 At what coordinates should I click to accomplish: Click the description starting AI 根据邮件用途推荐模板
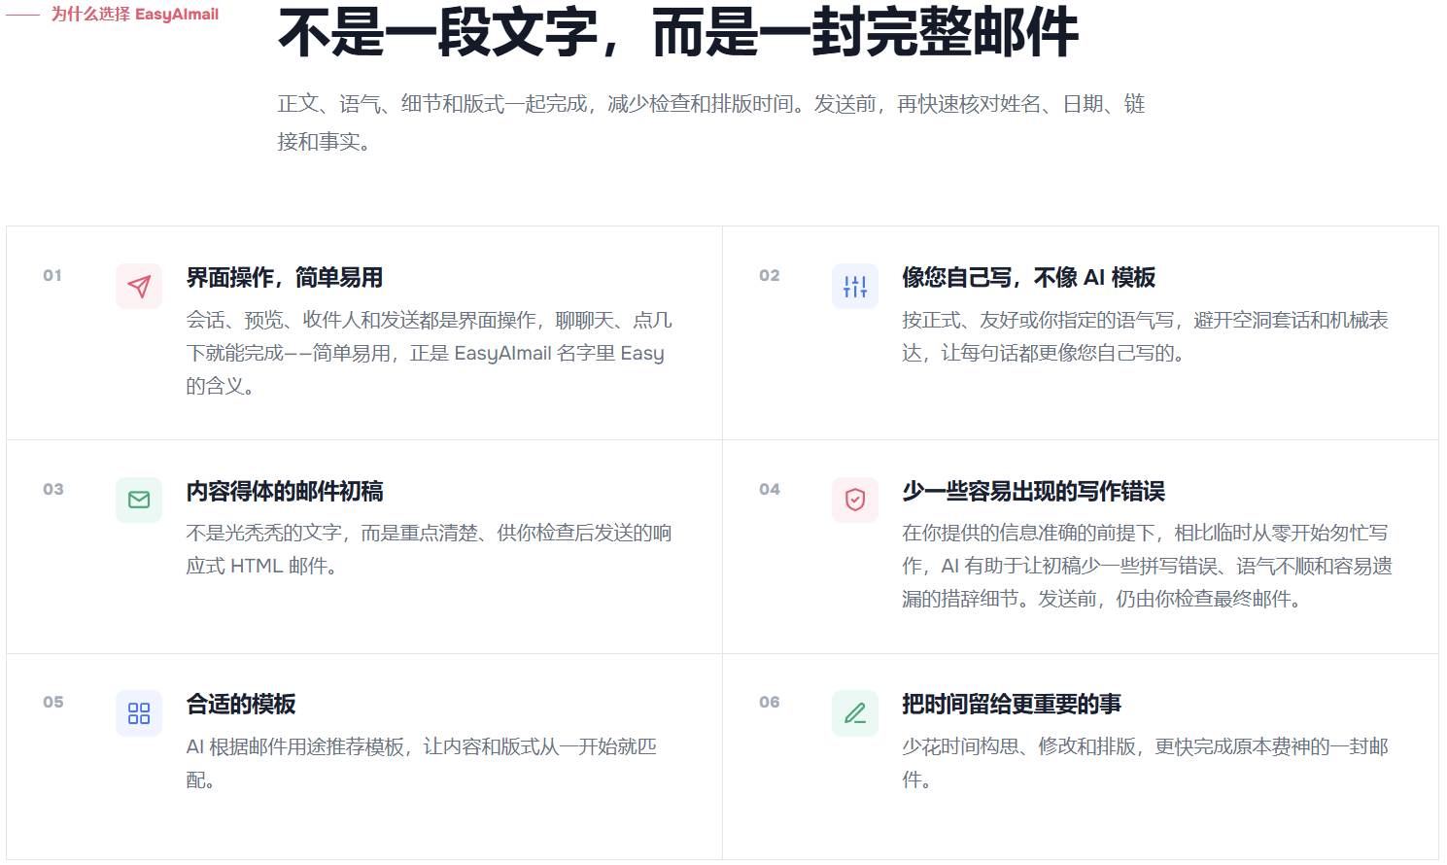coord(422,763)
